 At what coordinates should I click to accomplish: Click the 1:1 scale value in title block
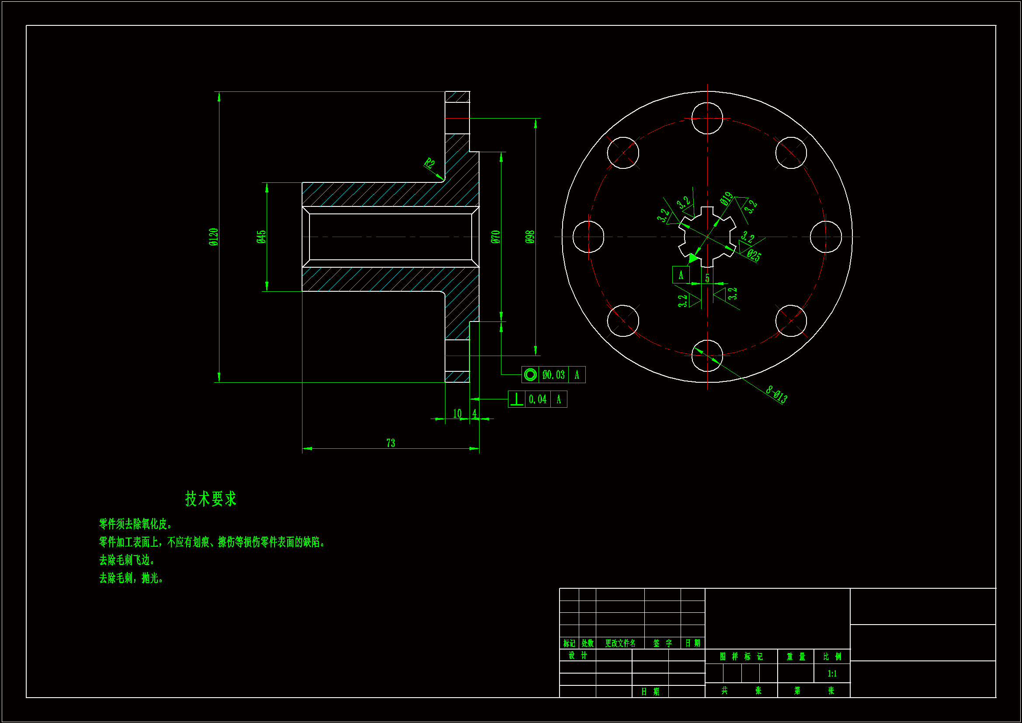pyautogui.click(x=832, y=674)
